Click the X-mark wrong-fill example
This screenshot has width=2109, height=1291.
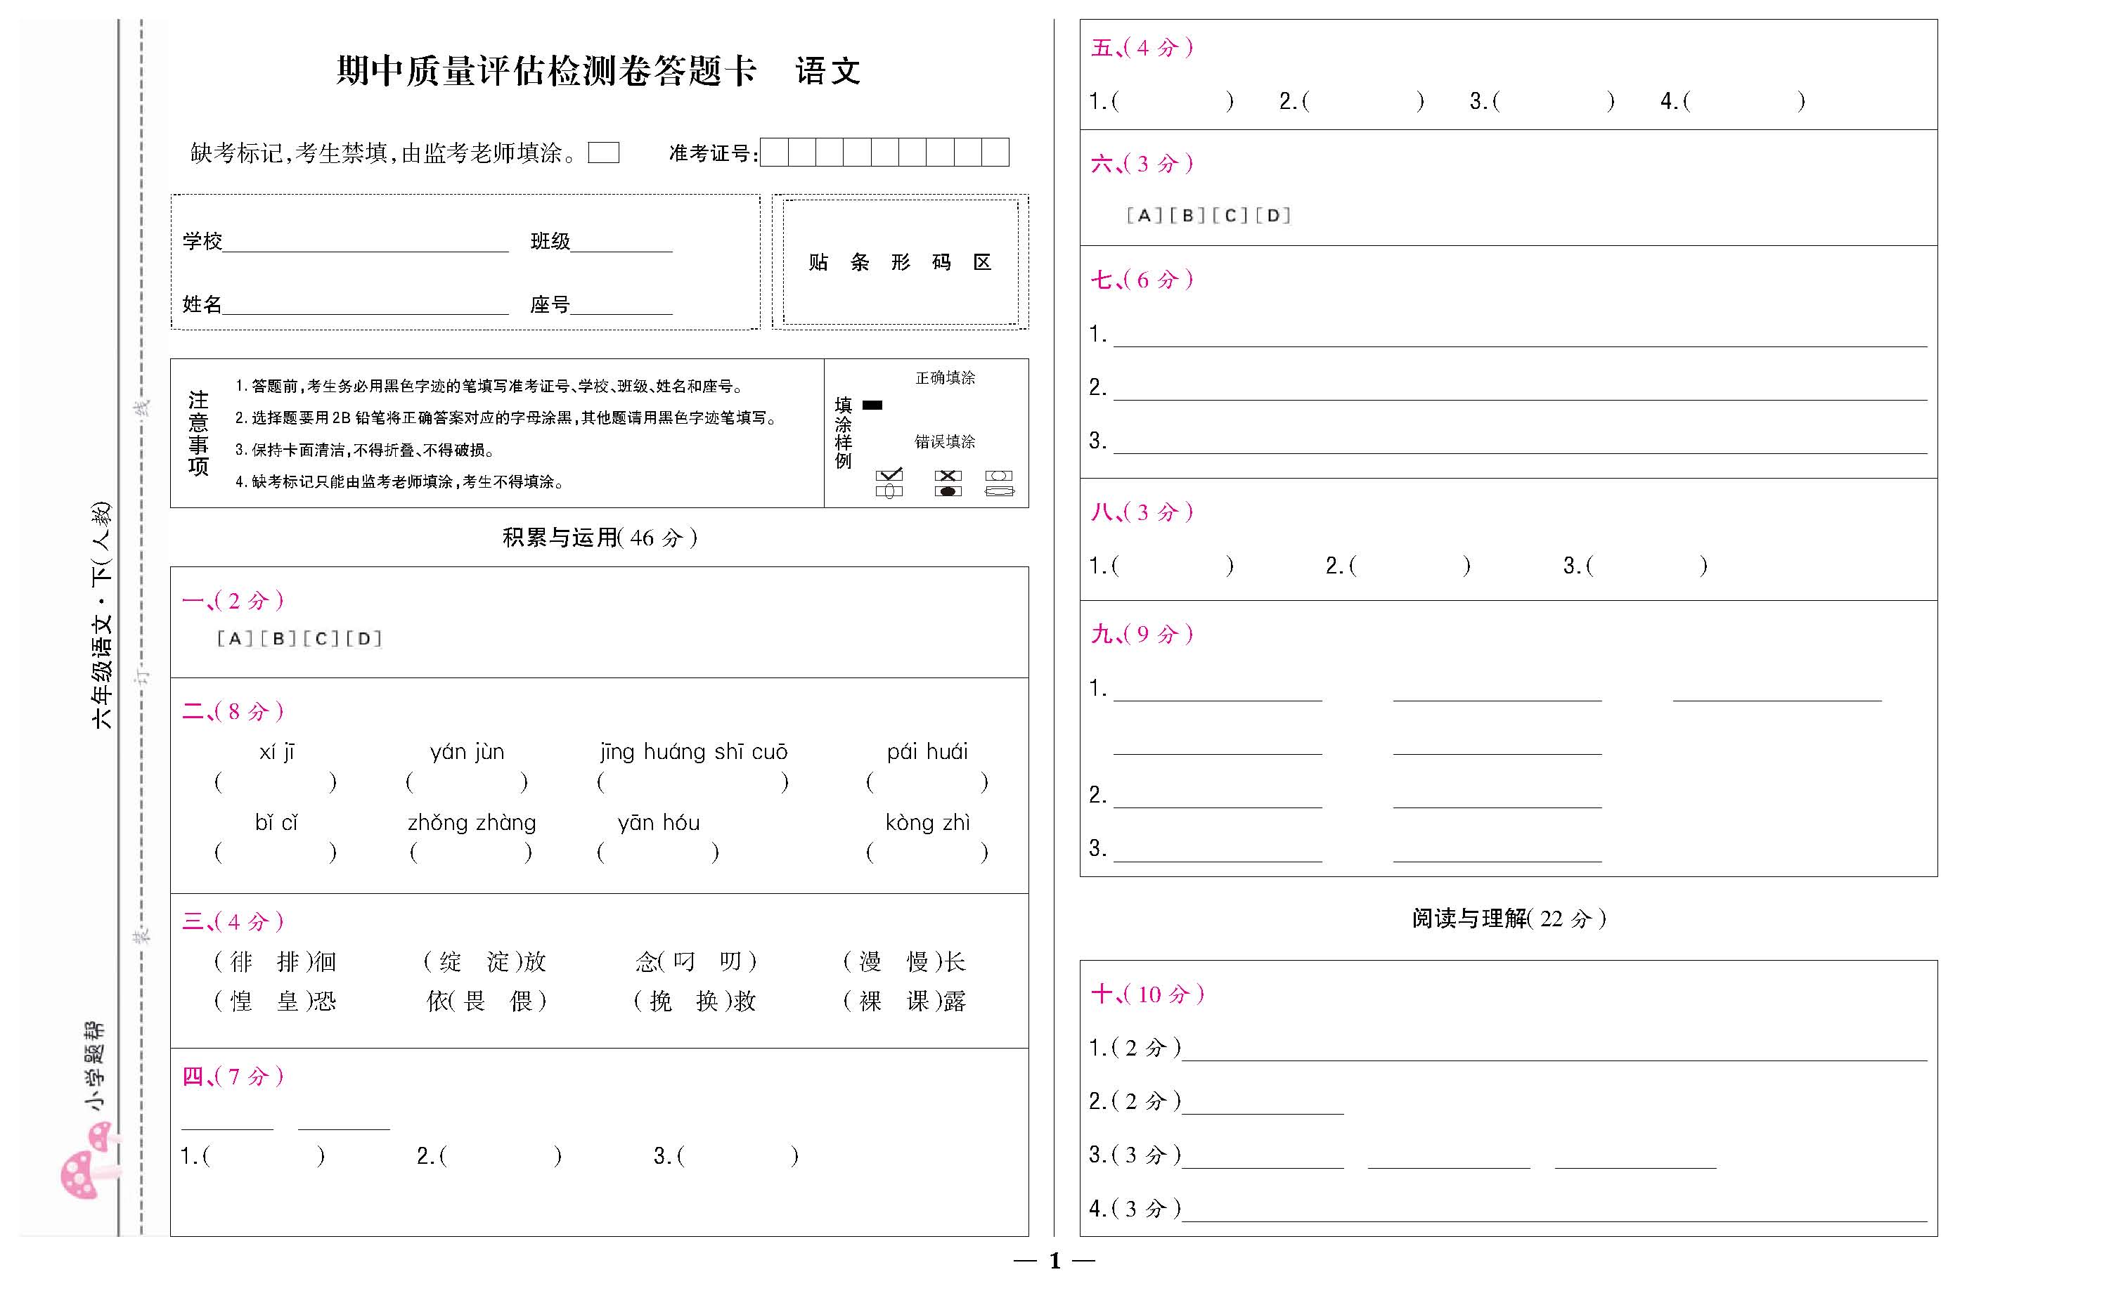pyautogui.click(x=948, y=476)
